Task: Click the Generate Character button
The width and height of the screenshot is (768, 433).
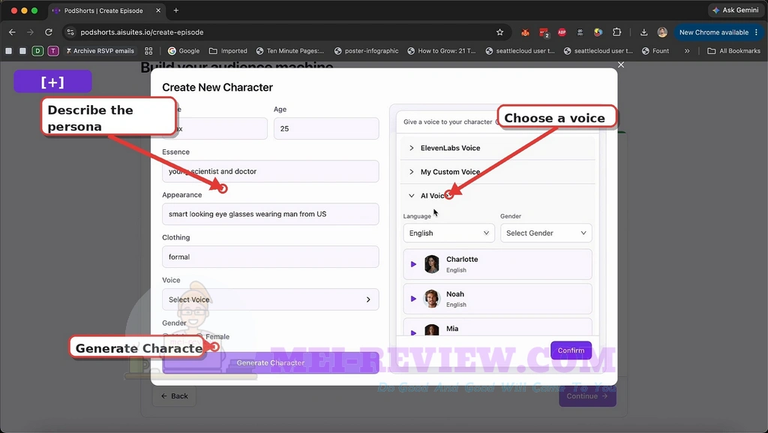Action: (270, 363)
